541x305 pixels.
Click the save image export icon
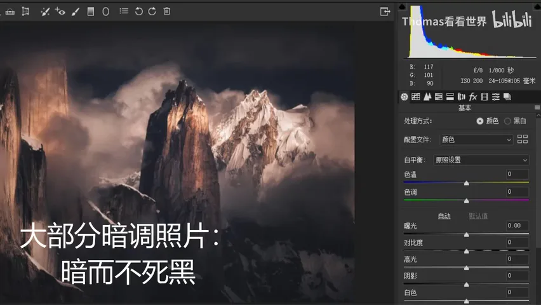tap(385, 11)
